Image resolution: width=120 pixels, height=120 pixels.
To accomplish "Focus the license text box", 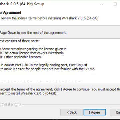I will click(60, 61).
